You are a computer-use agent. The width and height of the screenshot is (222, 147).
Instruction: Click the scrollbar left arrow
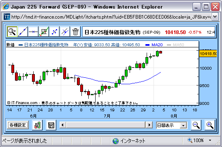coord(62,125)
